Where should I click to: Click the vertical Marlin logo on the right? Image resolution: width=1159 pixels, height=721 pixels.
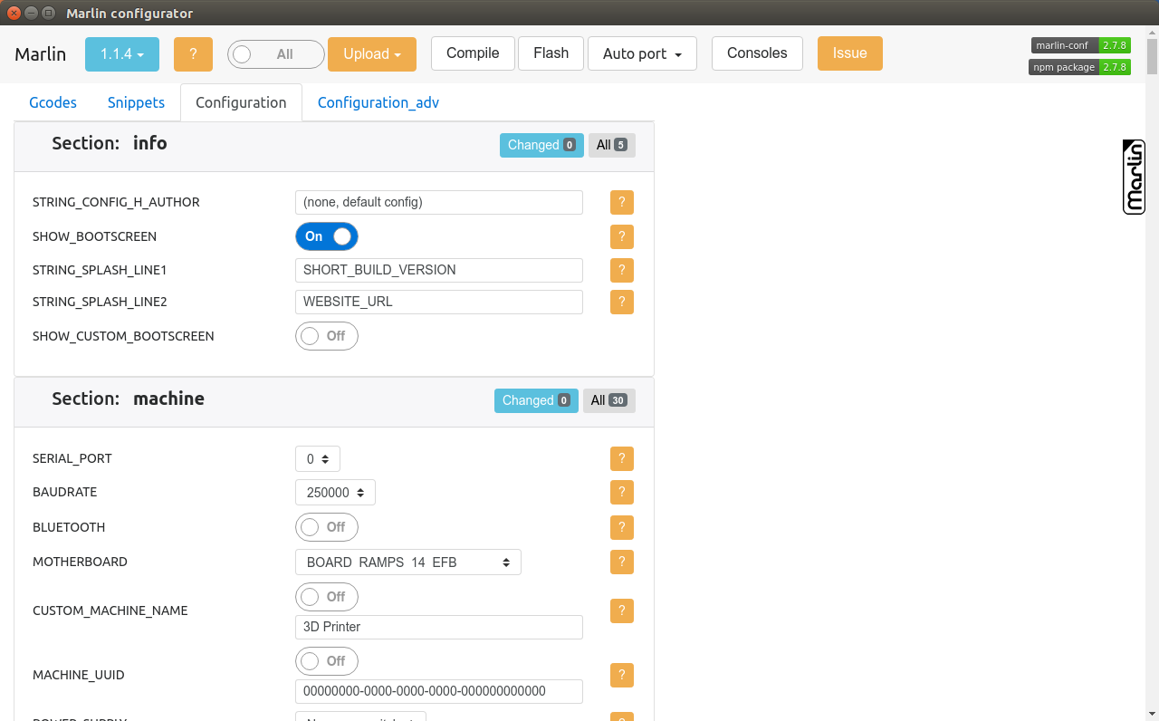coord(1133,177)
